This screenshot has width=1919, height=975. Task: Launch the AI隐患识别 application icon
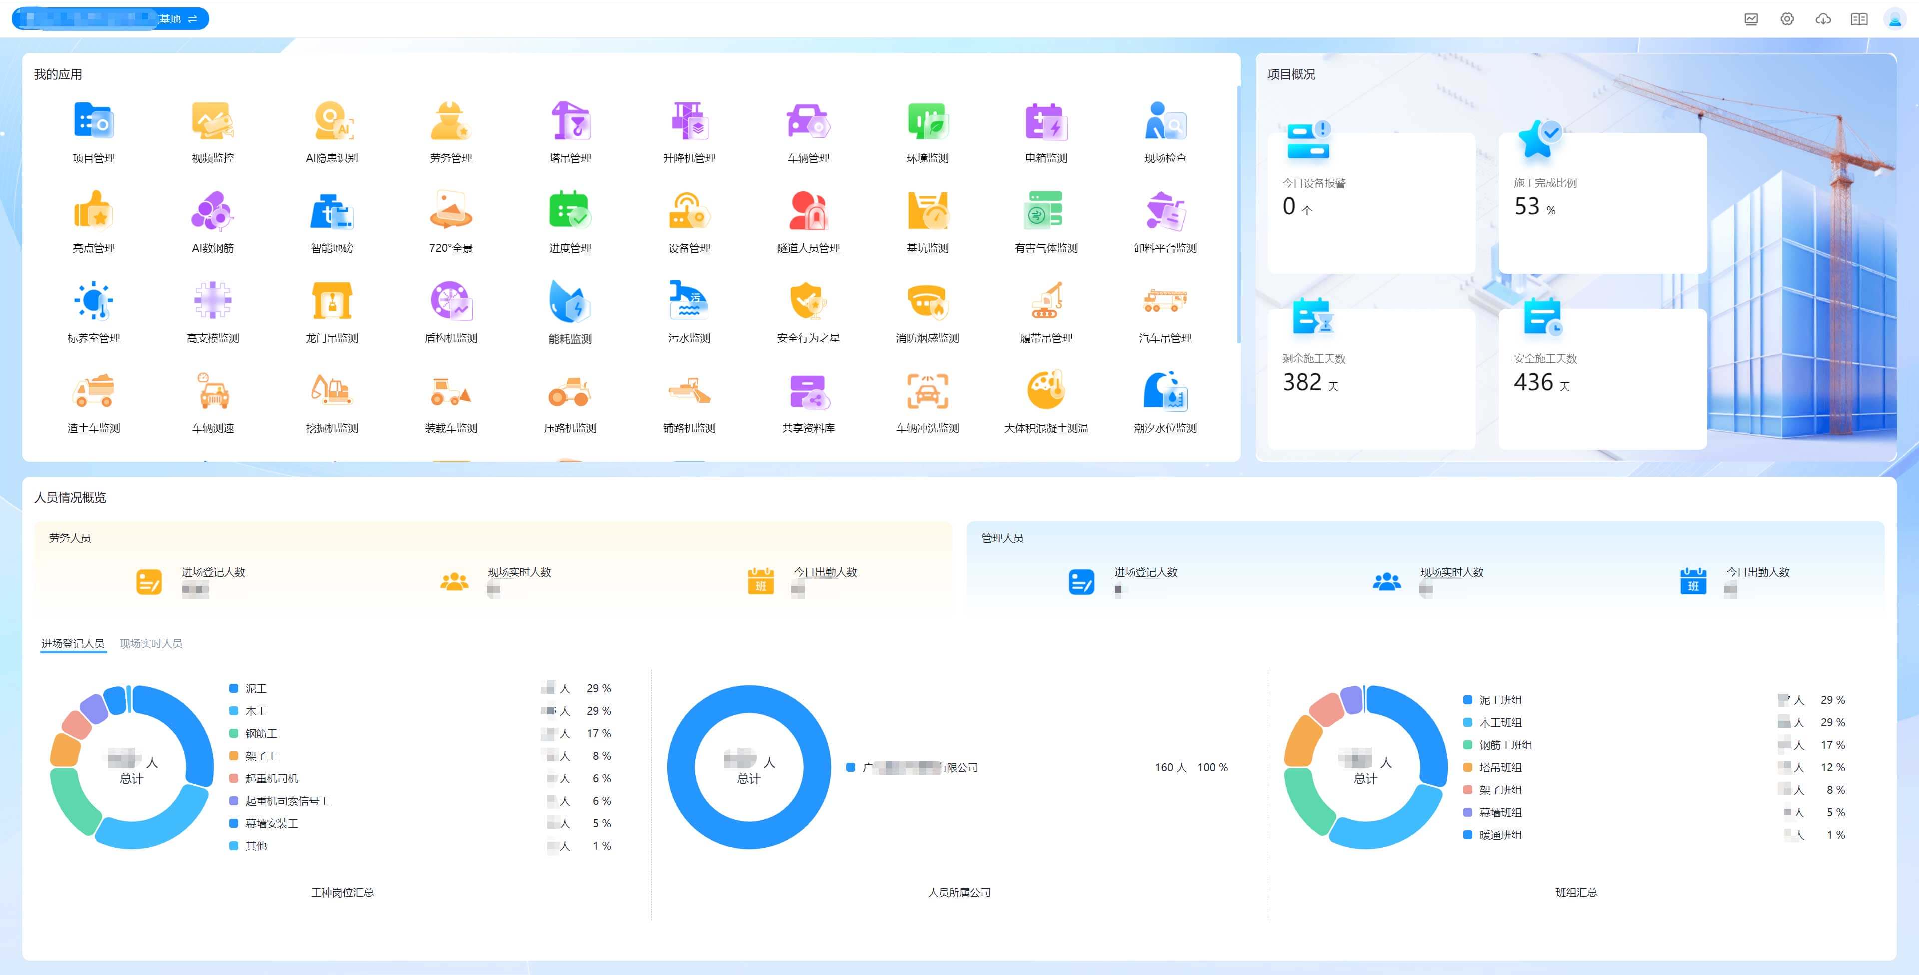coord(332,122)
